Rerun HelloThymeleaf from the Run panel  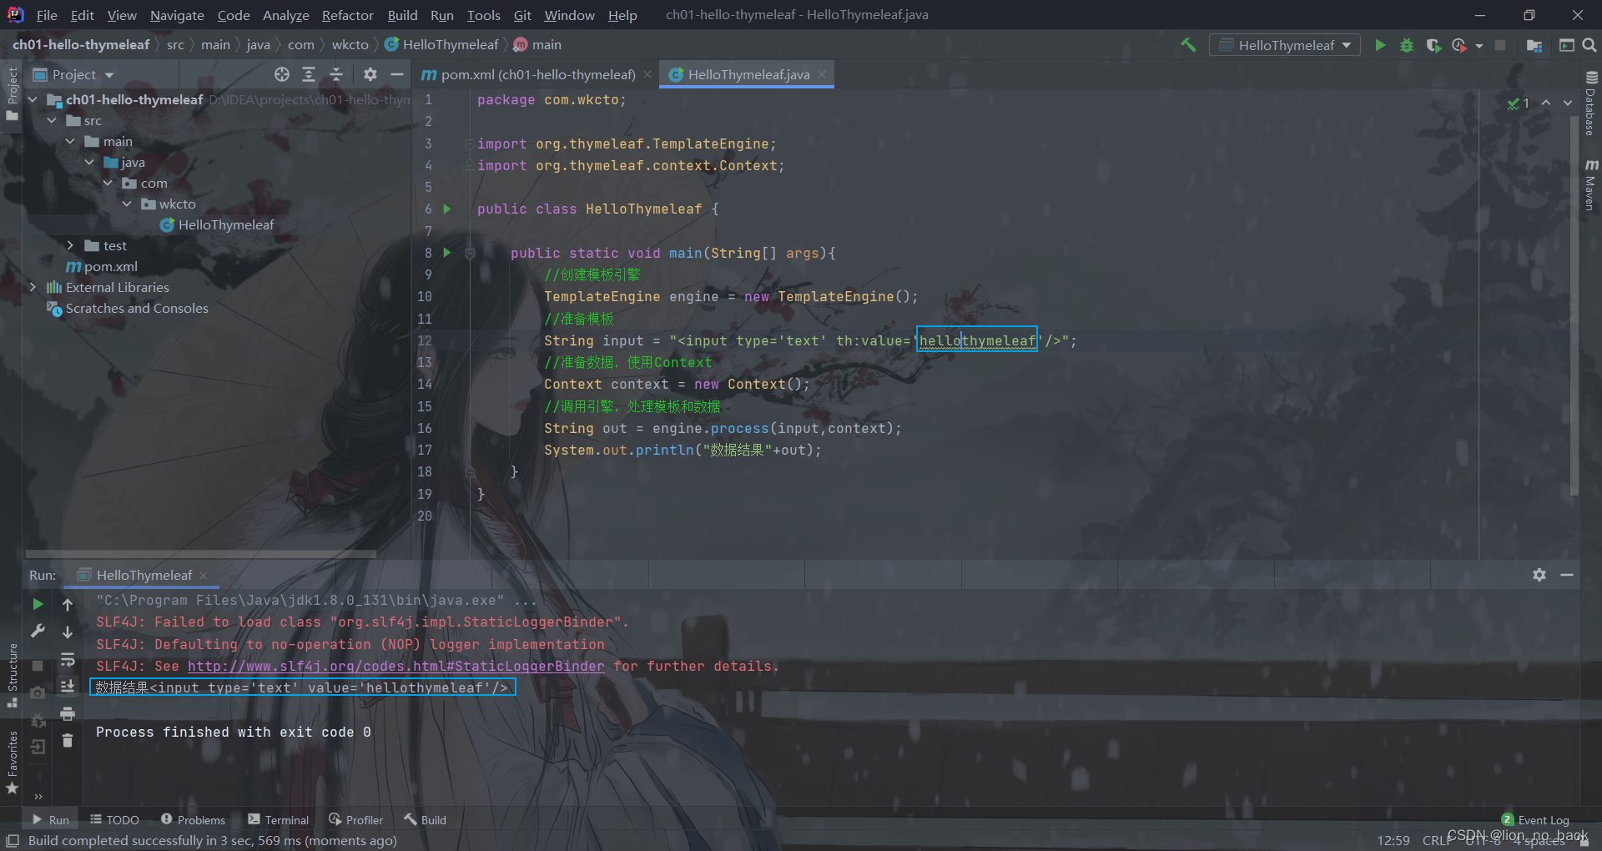[38, 603]
